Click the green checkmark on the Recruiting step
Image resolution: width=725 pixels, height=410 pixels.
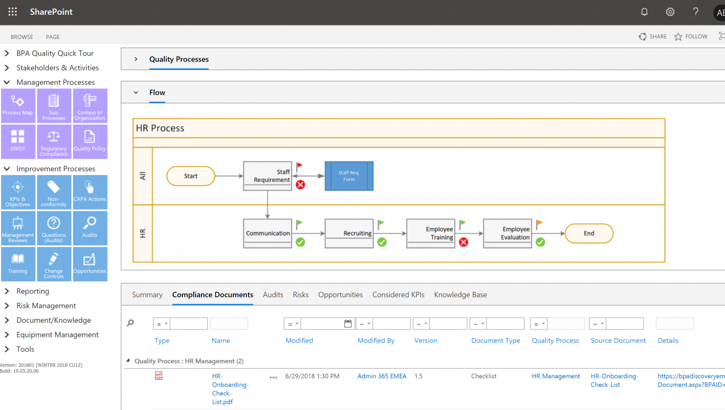382,242
